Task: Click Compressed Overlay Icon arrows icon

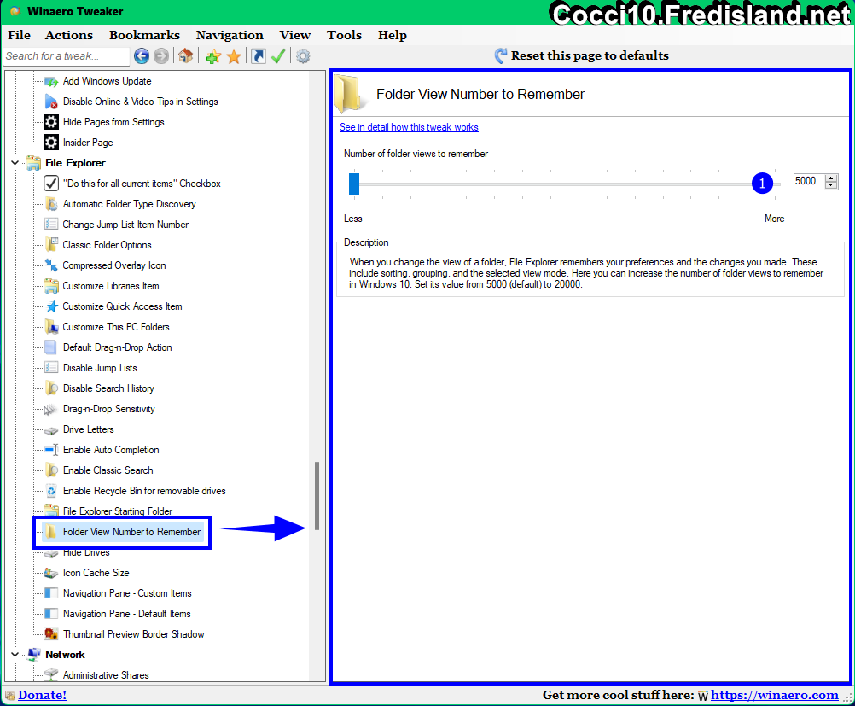Action: pyautogui.click(x=51, y=265)
